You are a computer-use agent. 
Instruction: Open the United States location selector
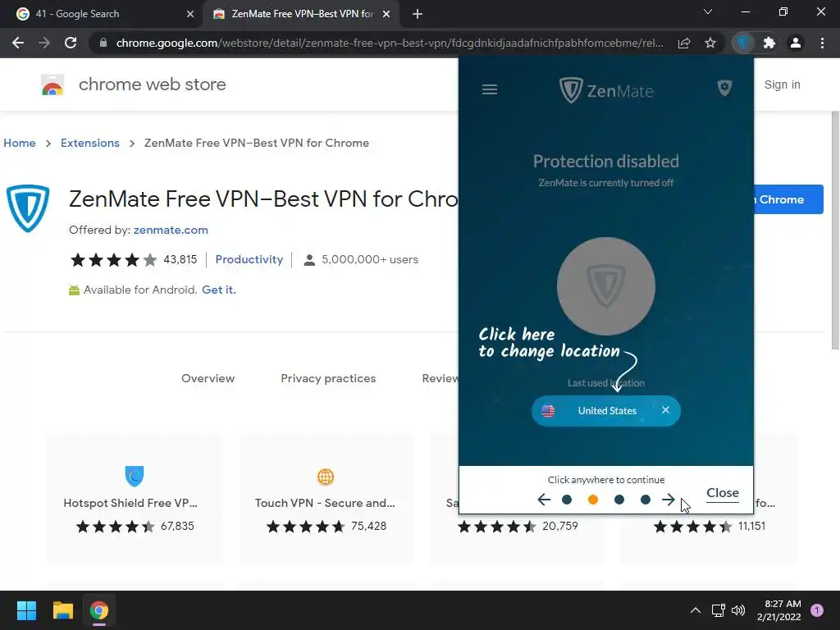pyautogui.click(x=606, y=411)
